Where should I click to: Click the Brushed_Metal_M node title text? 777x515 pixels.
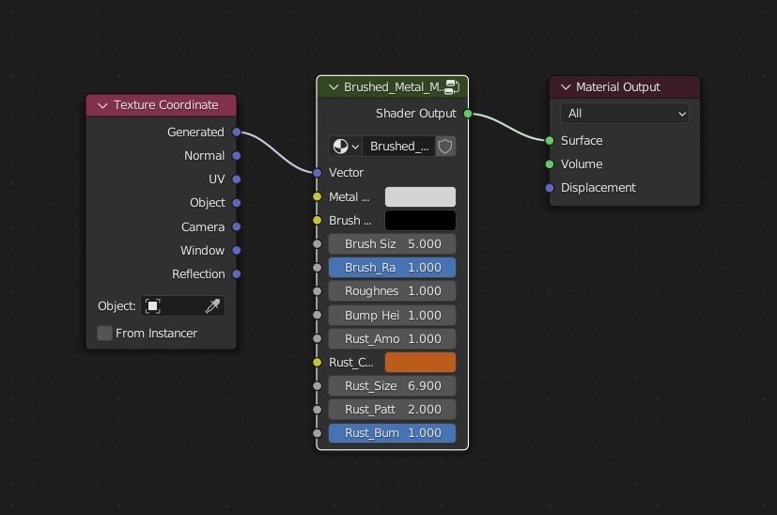[394, 87]
